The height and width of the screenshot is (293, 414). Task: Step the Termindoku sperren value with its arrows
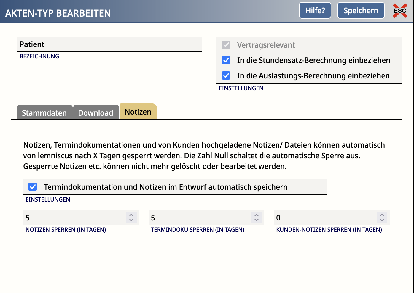257,218
